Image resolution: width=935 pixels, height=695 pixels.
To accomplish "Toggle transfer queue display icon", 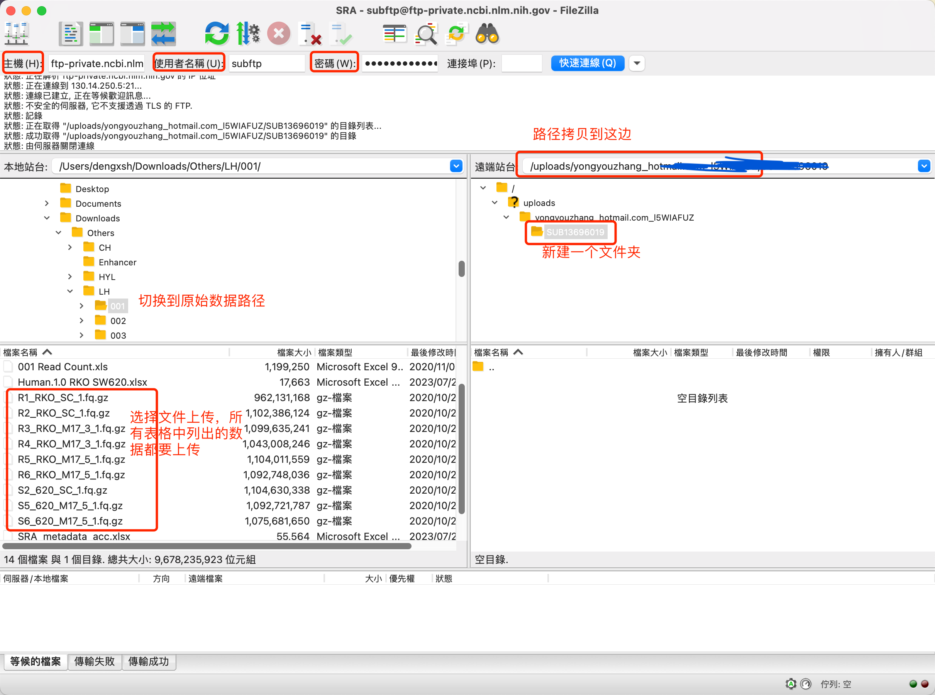I will tap(163, 33).
